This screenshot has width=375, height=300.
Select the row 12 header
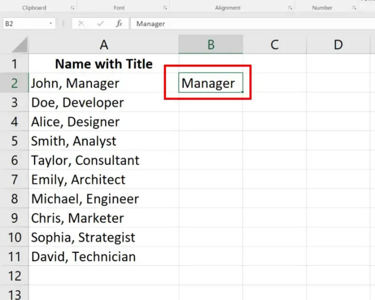[x=14, y=276]
